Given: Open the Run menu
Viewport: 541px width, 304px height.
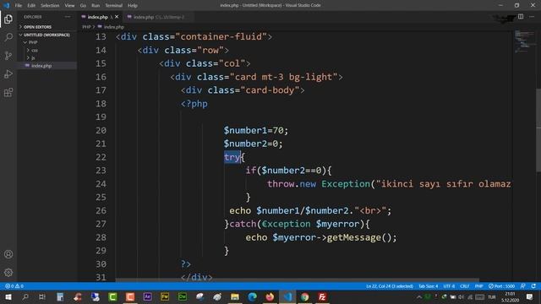Looking at the screenshot, I should coord(96,6).
